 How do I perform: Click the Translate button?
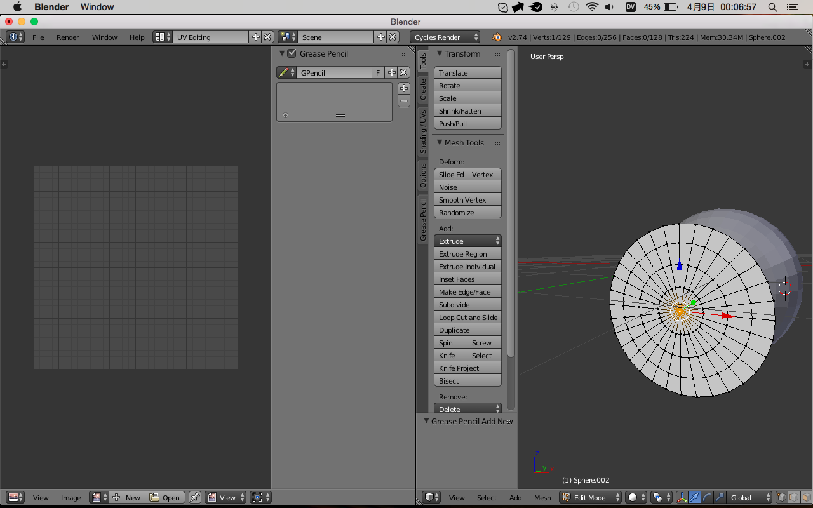[x=467, y=72]
